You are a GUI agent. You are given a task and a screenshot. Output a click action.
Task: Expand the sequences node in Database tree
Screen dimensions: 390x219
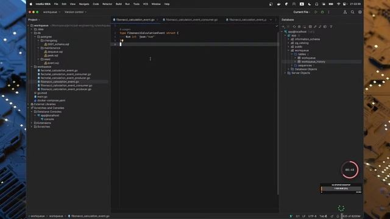tap(292, 66)
